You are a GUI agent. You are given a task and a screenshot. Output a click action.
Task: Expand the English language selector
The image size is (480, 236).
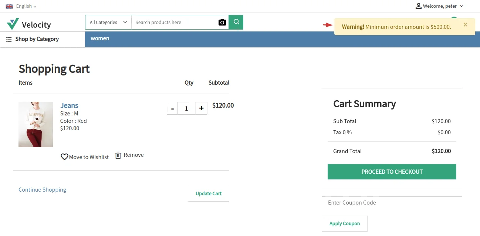(26, 6)
